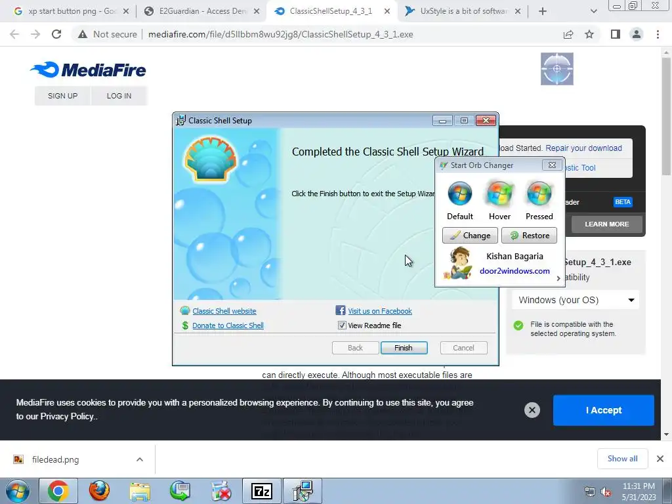
Task: Click the Not secure warning icon
Action: (82, 34)
